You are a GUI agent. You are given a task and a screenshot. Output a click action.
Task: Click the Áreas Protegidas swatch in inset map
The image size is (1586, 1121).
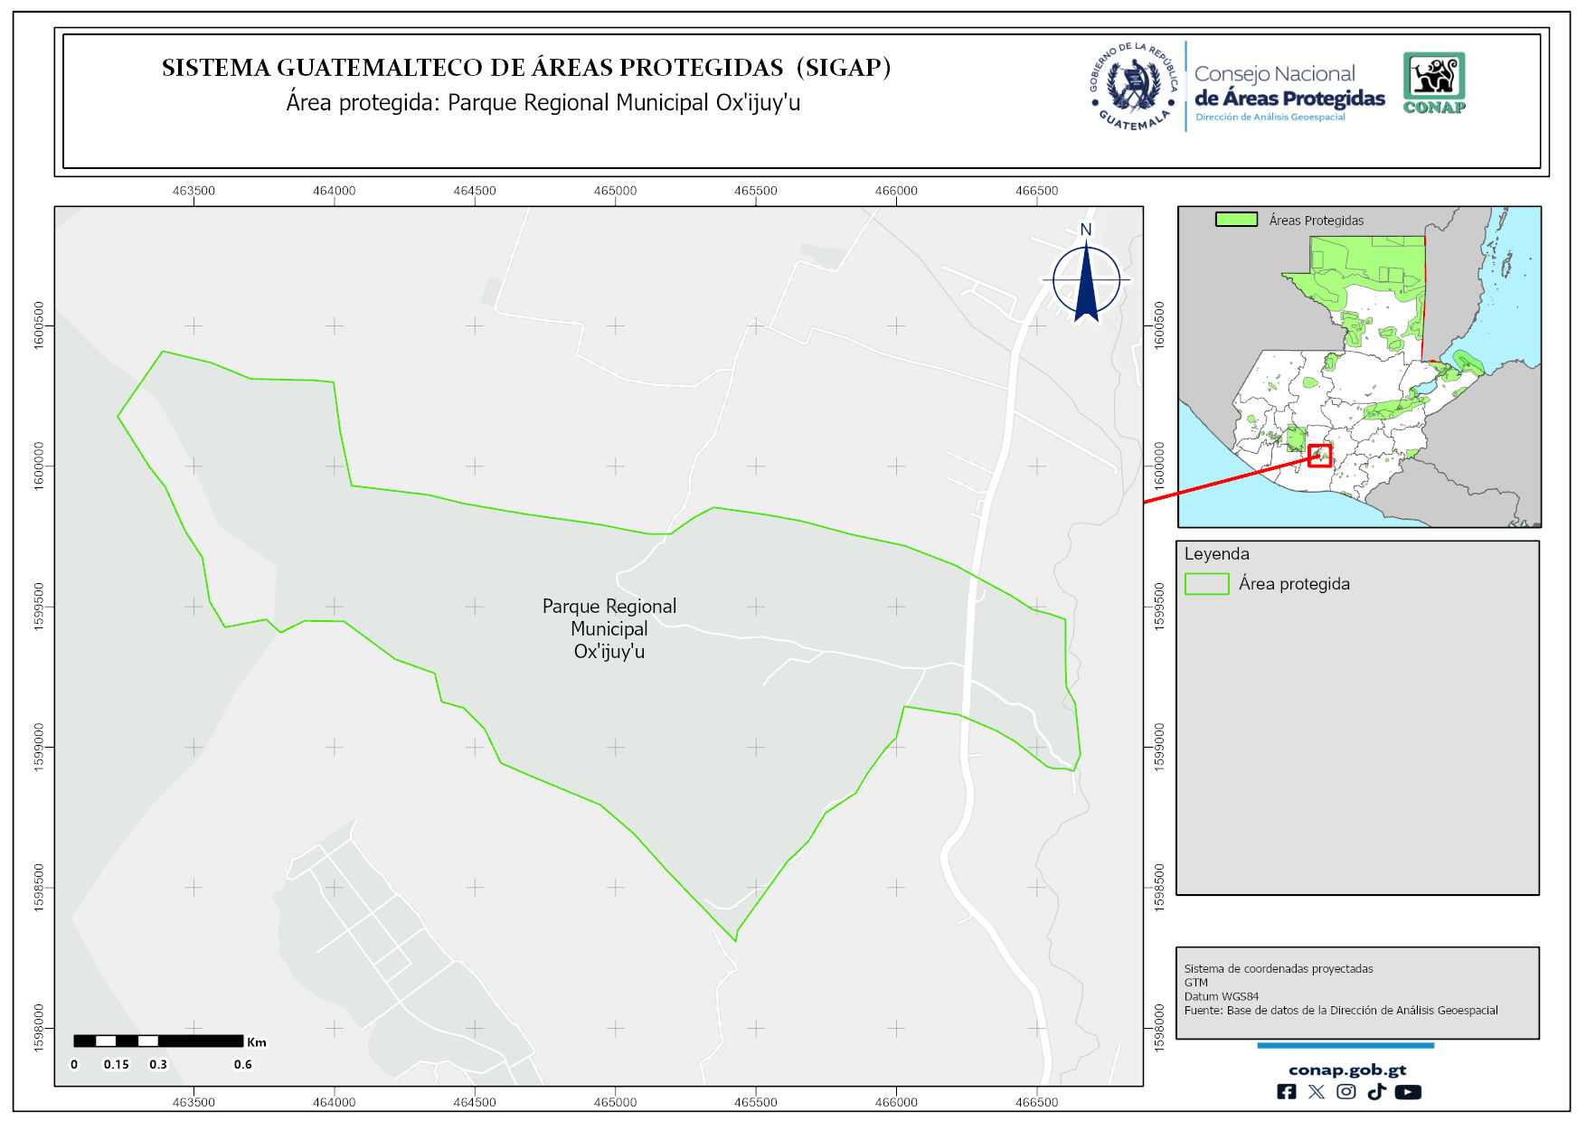(1236, 220)
